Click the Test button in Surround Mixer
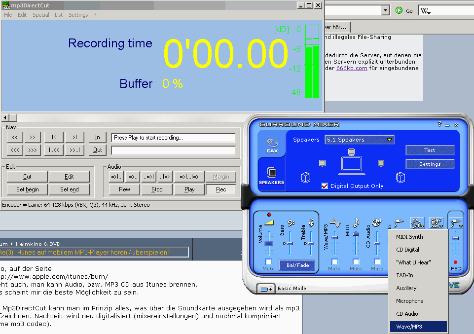Screen dimensions: 474x334 pos(430,150)
